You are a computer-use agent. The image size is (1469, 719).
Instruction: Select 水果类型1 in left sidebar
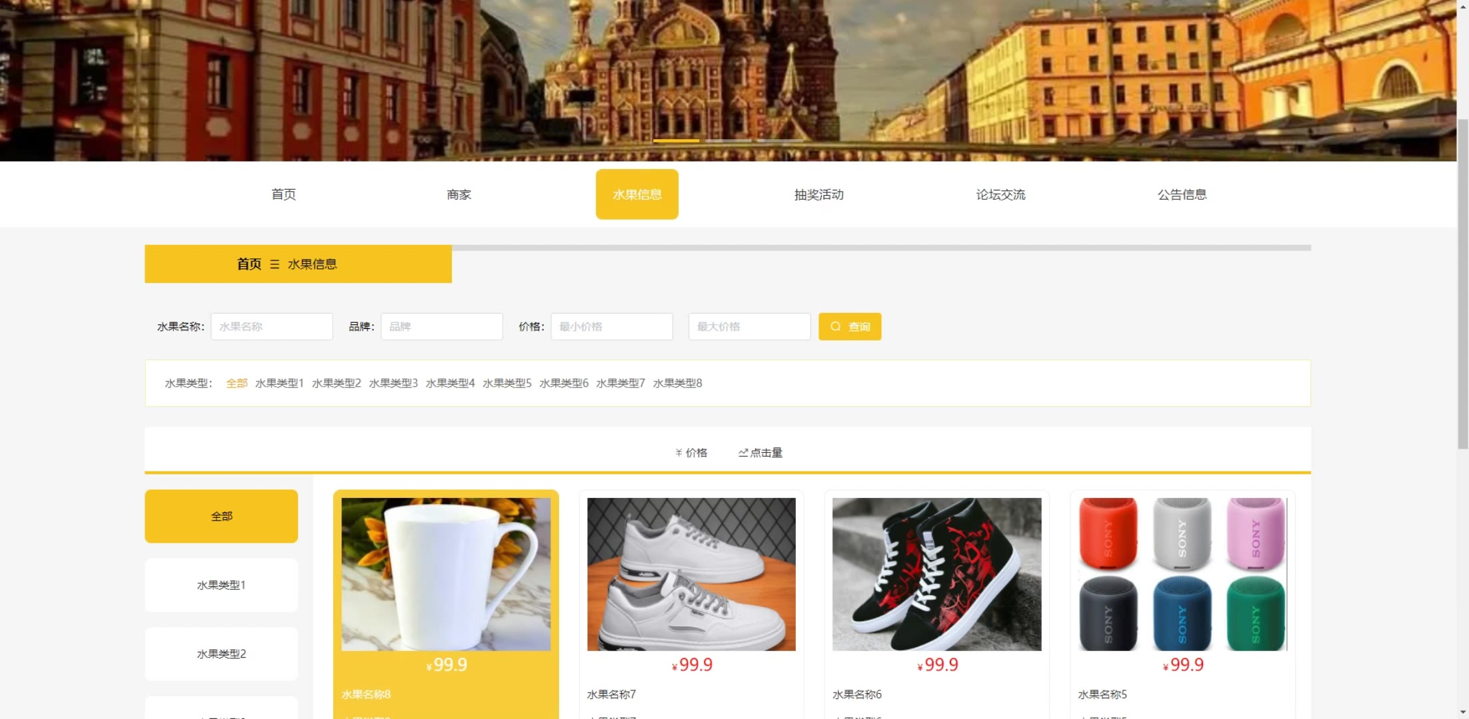[221, 585]
